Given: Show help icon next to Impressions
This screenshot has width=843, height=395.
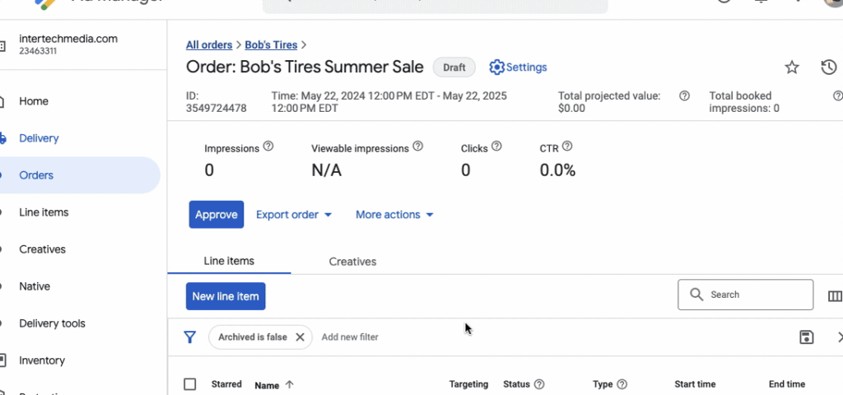Looking at the screenshot, I should pyautogui.click(x=268, y=146).
